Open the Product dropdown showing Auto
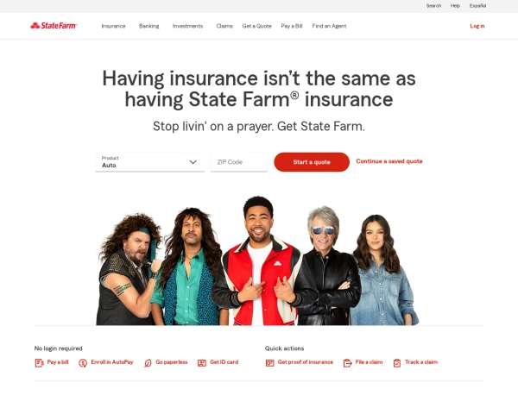Image resolution: width=518 pixels, height=414 pixels. tap(150, 162)
